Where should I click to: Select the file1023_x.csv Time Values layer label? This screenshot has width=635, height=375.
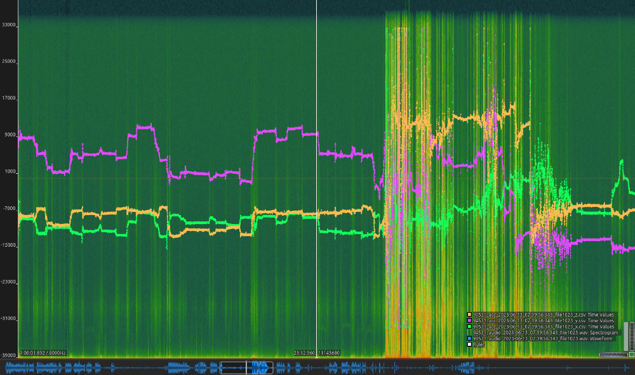[544, 327]
